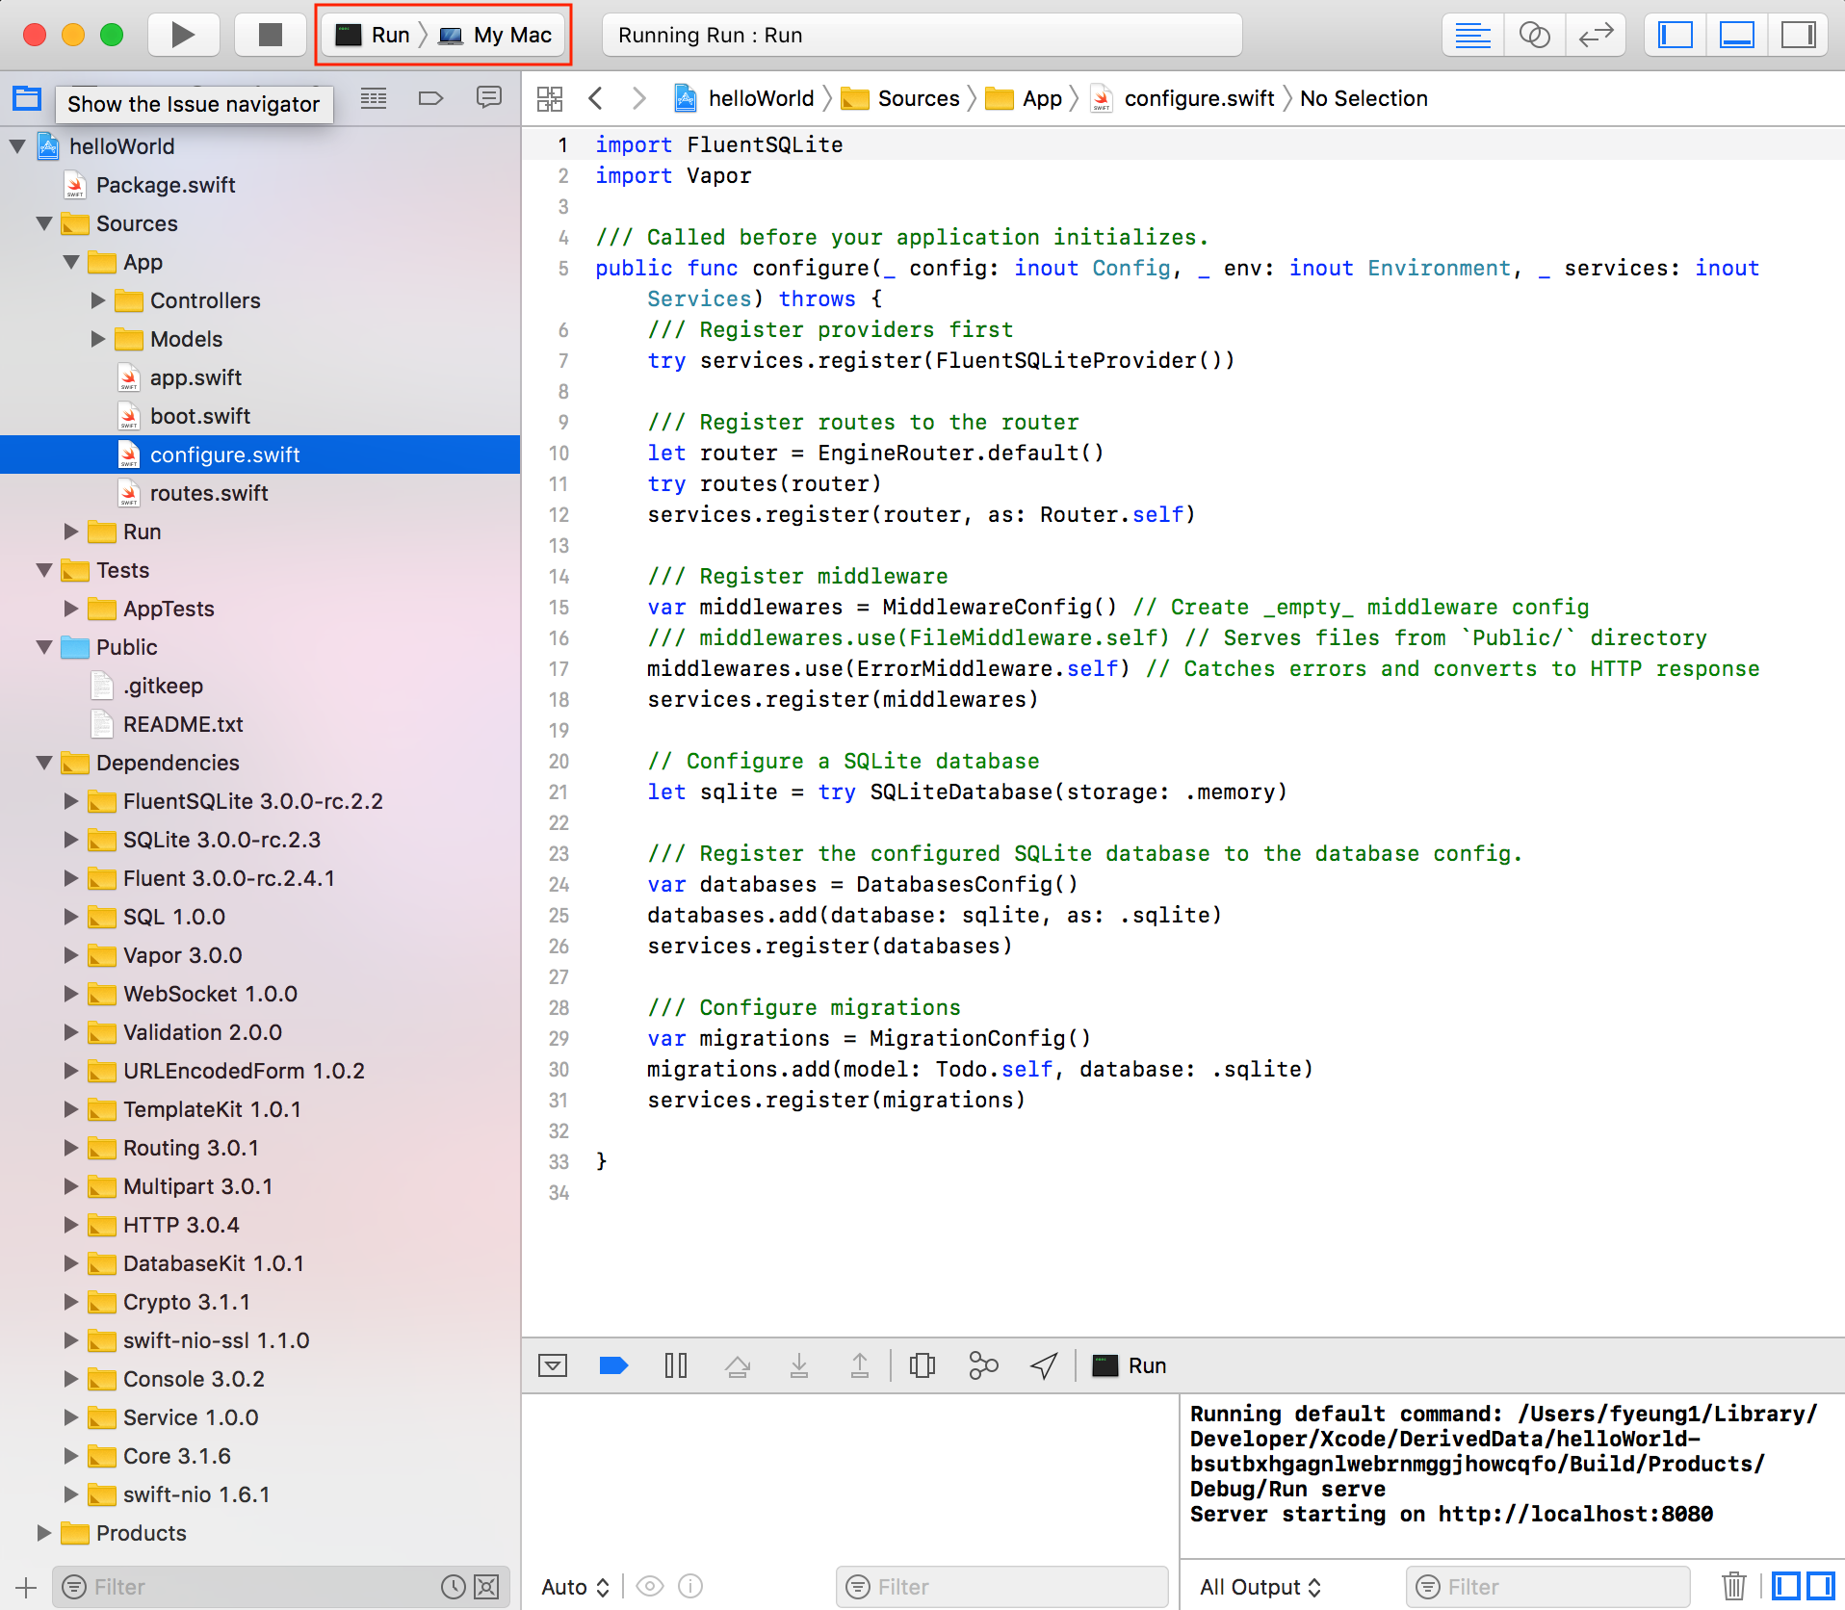Open the Debug Memory Graph
The height and width of the screenshot is (1610, 1845).
pos(982,1365)
